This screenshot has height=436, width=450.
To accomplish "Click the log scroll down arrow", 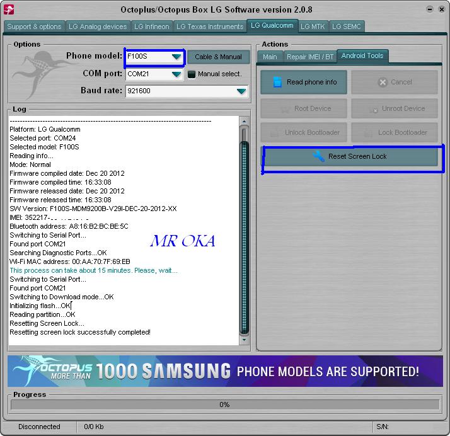I will point(245,340).
